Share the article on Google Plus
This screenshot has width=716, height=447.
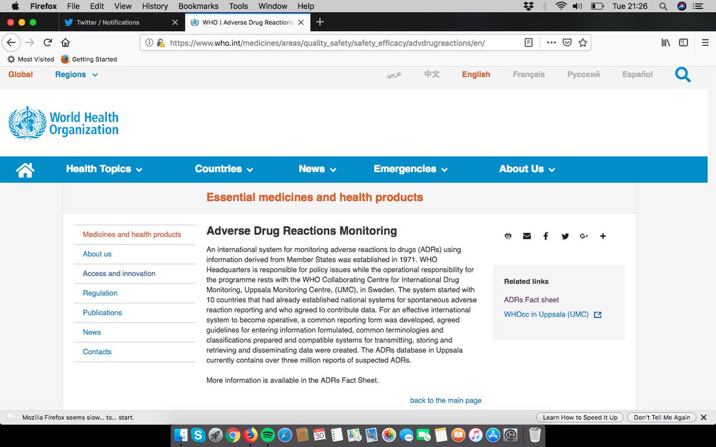coord(584,236)
